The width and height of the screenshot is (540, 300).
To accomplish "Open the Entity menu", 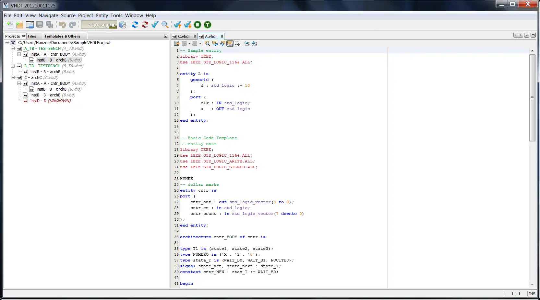I will click(x=102, y=16).
